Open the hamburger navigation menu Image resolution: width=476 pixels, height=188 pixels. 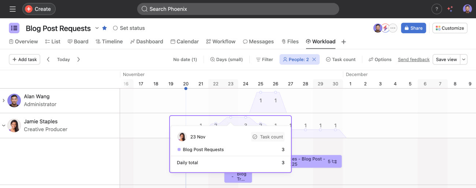coord(12,9)
